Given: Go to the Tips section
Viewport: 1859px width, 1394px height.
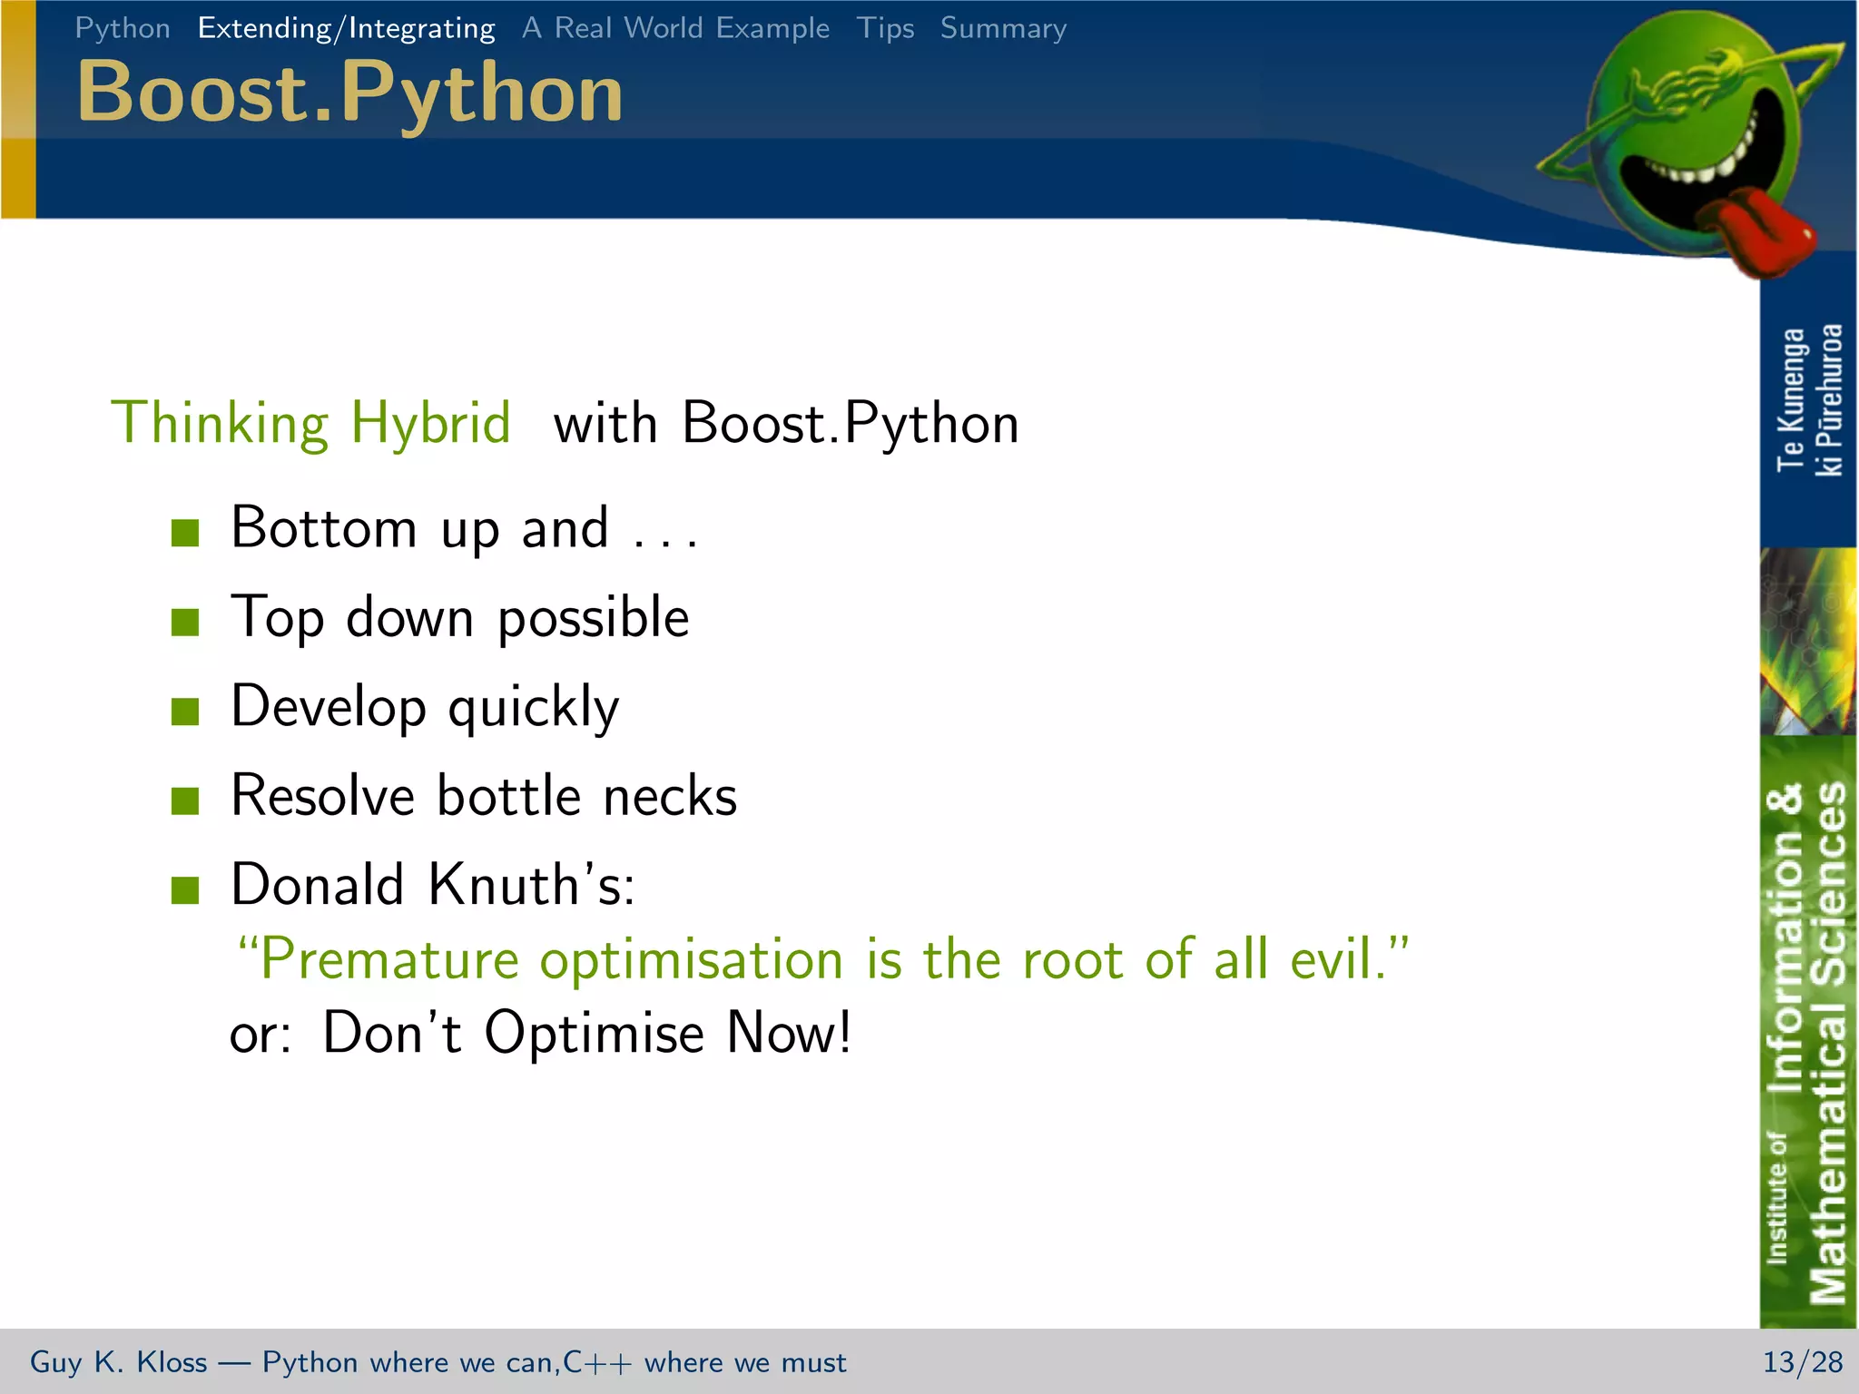Looking at the screenshot, I should point(885,28).
